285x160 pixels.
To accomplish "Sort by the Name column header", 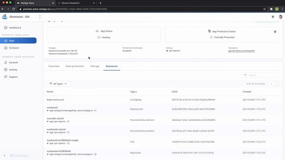I will (50, 92).
